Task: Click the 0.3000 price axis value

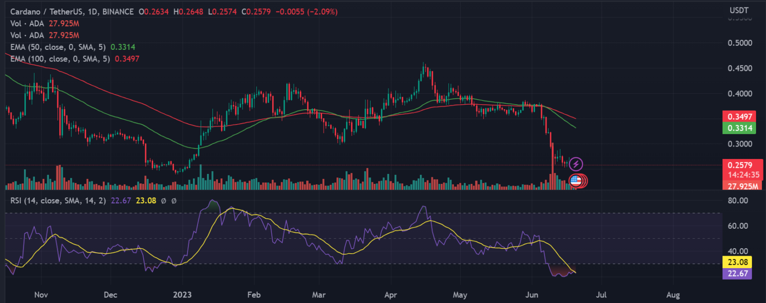Action: 739,144
